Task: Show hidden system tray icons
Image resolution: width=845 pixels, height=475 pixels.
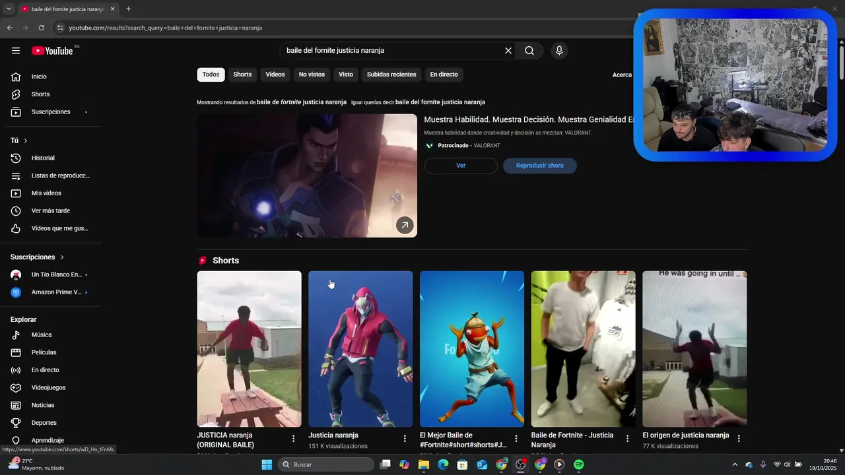Action: click(x=735, y=464)
